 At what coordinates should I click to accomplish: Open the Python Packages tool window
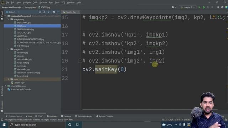[x=84, y=116]
